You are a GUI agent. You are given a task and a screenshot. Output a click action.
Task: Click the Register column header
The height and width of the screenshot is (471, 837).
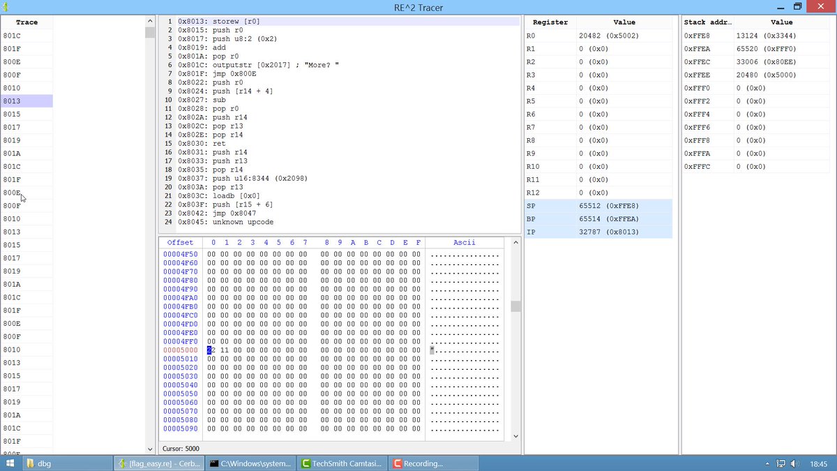(x=550, y=22)
